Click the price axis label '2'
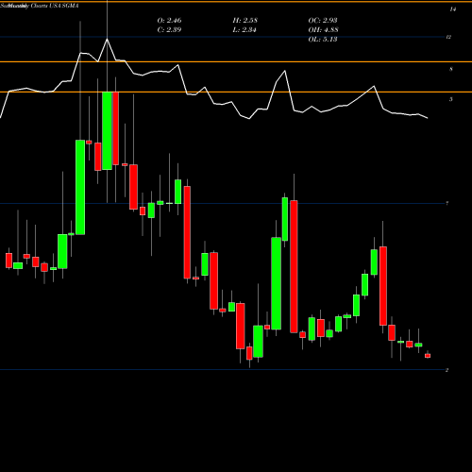 point(447,370)
